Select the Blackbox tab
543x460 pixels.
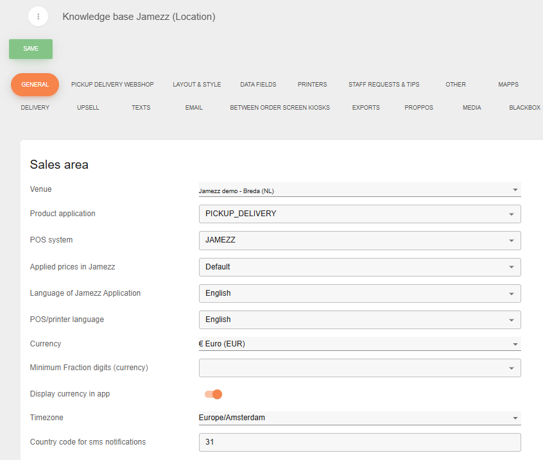tap(524, 108)
